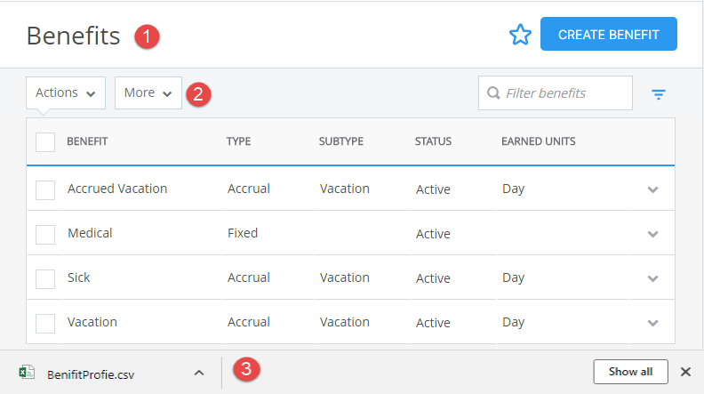
Task: Expand the Sick row chevron
Action: 652,278
